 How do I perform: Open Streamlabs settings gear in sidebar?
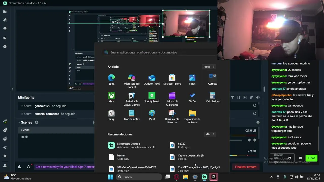point(5,156)
